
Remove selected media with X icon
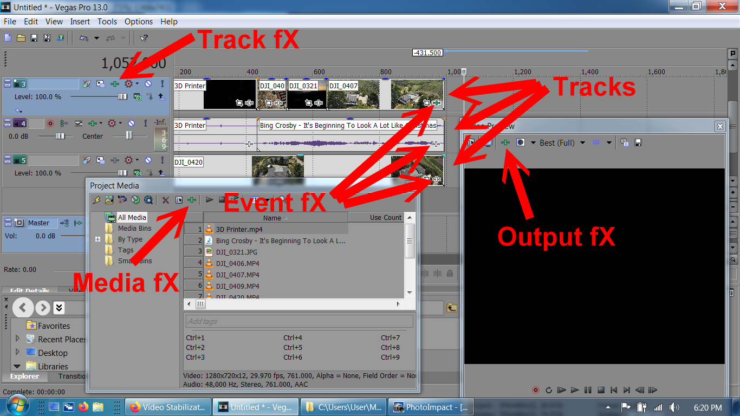(166, 200)
